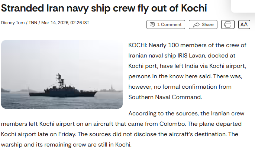Image resolution: width=255 pixels, height=151 pixels.
Task: Click the word KOCHI starting the article
Action: [x=138, y=45]
